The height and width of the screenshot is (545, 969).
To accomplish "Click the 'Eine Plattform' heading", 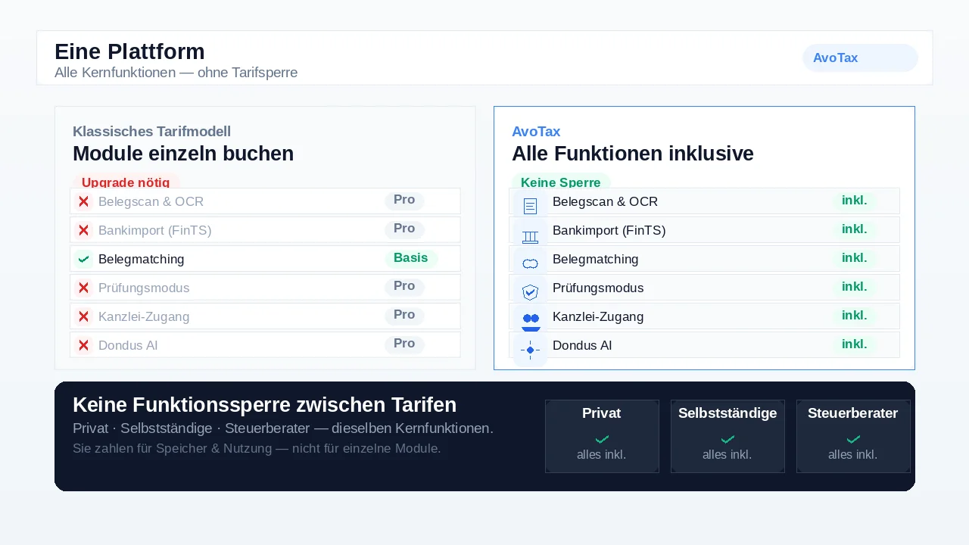I will pyautogui.click(x=129, y=51).
